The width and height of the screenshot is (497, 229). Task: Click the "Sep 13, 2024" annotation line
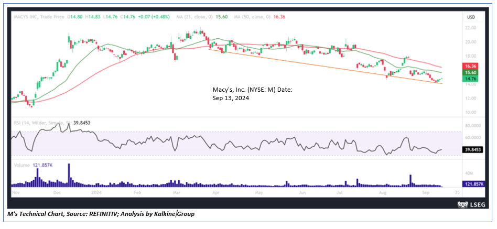[x=231, y=99]
